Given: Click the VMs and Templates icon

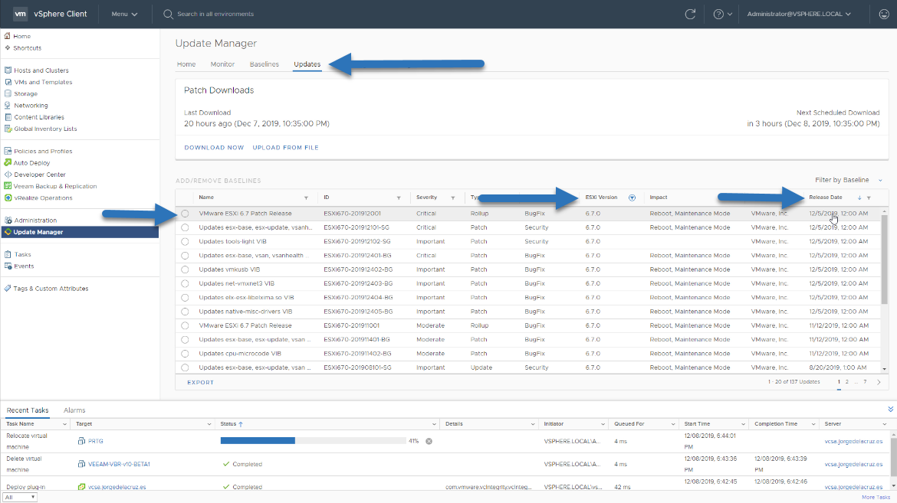Looking at the screenshot, I should (x=8, y=82).
